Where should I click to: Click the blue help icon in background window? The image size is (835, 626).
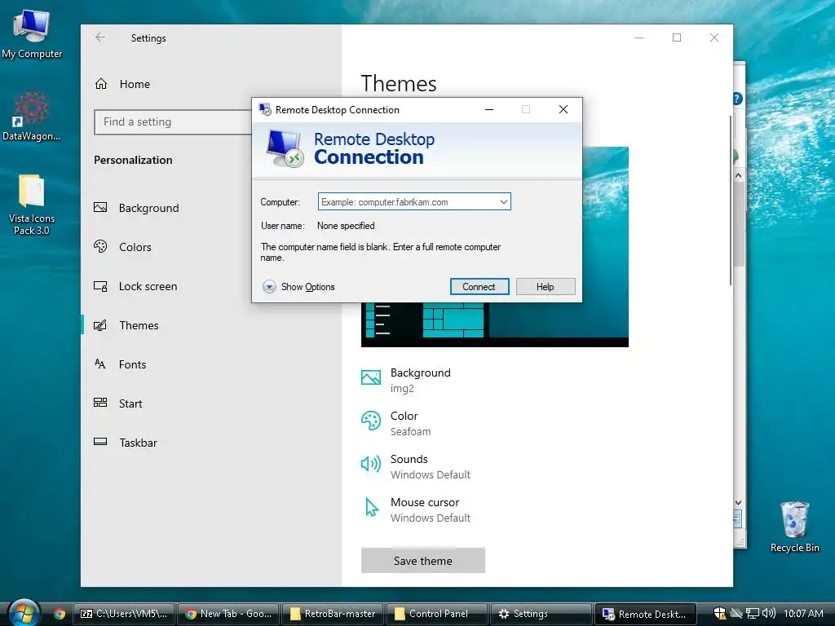click(x=737, y=99)
